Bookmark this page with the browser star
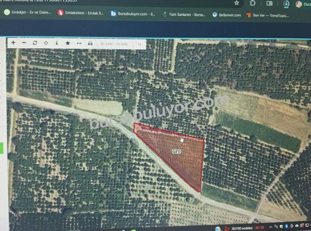This screenshot has width=311, height=231. click(x=236, y=3)
